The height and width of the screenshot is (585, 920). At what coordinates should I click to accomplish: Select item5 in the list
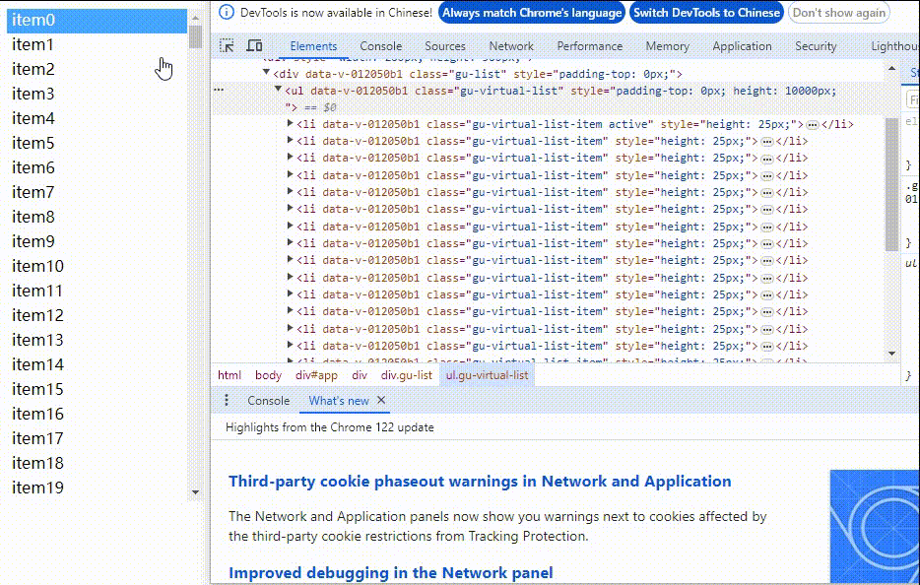click(x=97, y=143)
